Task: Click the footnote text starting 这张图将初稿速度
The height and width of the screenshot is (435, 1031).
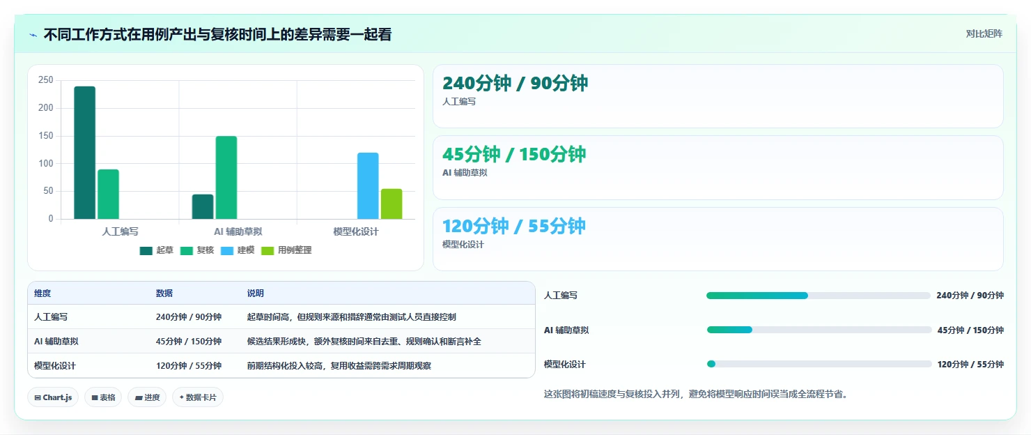Action: tap(695, 395)
